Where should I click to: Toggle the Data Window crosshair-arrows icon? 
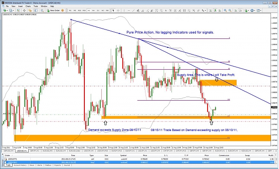[x=24, y=11]
